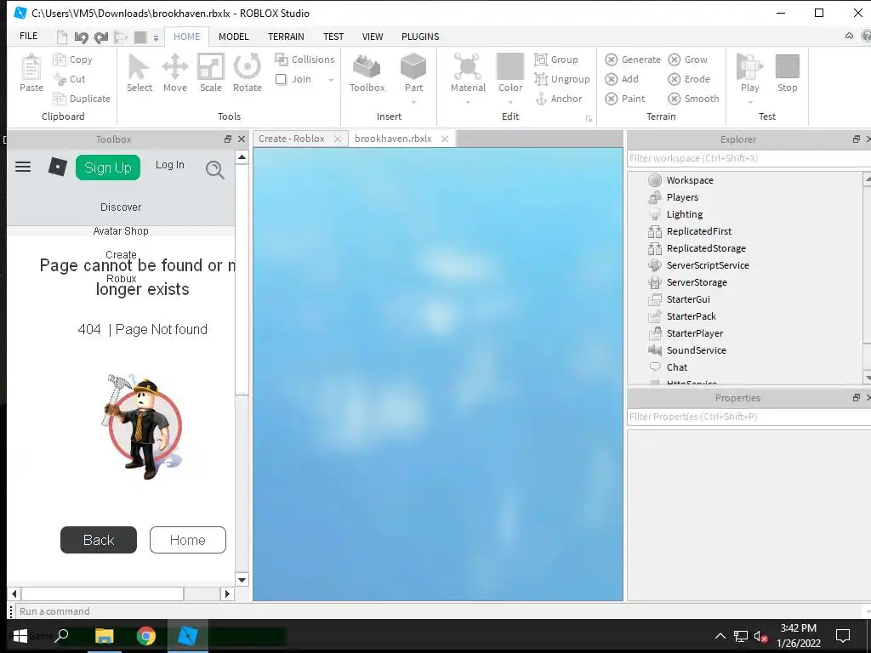The height and width of the screenshot is (653, 871).
Task: Open the Edit group dialog launcher
Action: click(589, 119)
